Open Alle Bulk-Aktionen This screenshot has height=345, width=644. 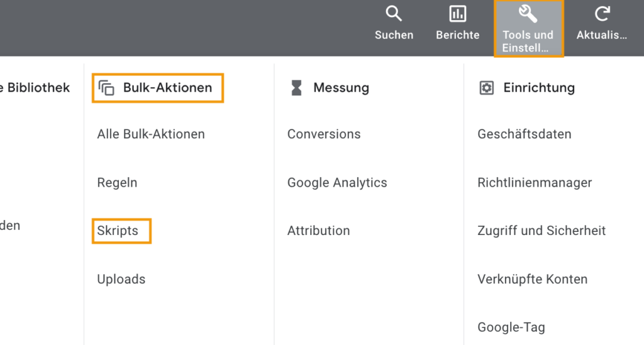151,134
